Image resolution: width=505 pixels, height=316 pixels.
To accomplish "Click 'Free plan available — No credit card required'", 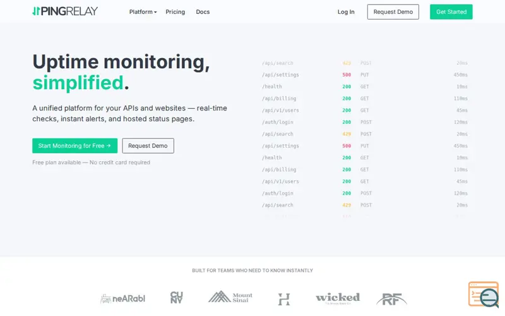I will point(91,162).
